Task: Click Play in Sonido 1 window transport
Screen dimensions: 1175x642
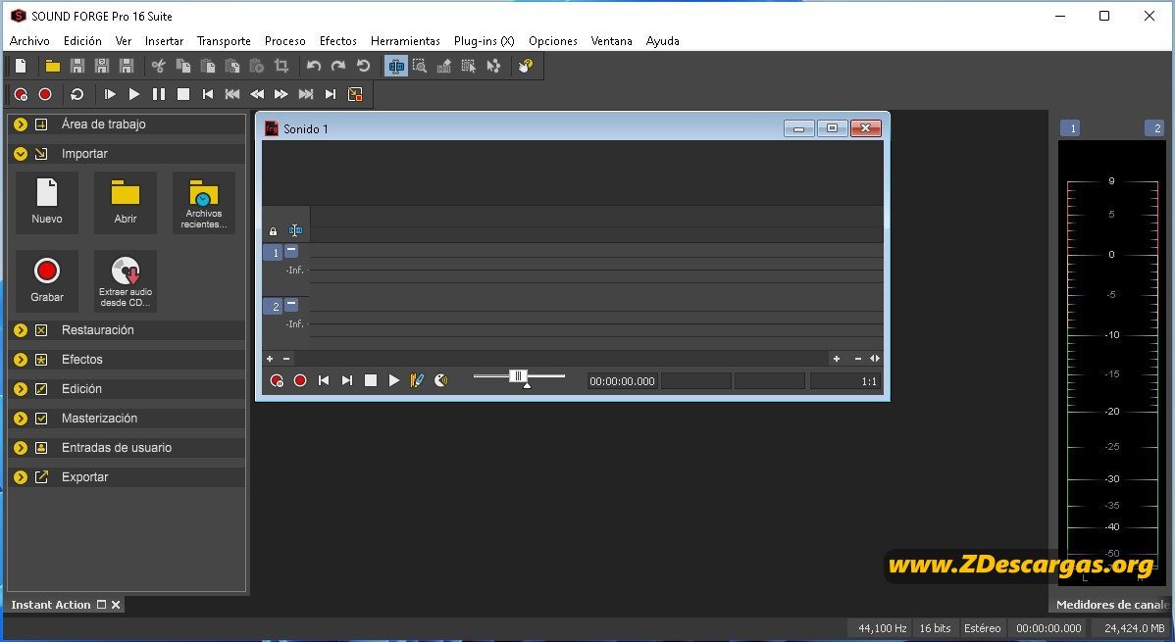Action: pyautogui.click(x=393, y=380)
